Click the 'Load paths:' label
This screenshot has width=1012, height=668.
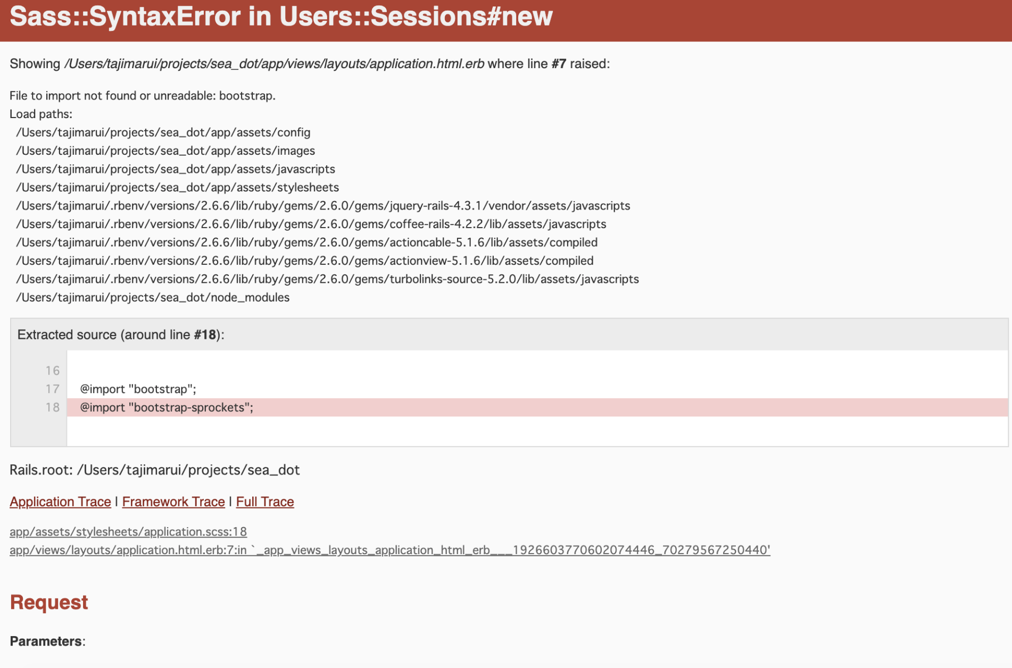[x=41, y=114]
